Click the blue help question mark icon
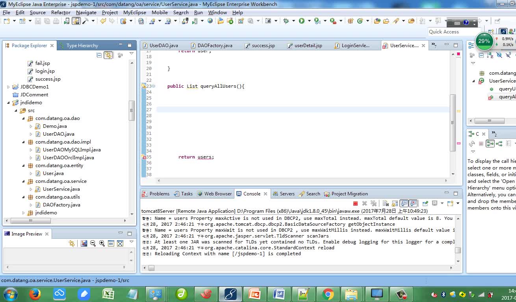Viewport: 516px width, 302px height. 466,23
